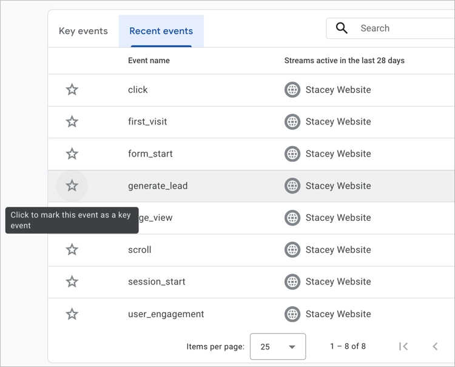Click globe icon beside first_visit stream
This screenshot has width=455, height=367.
pos(292,122)
